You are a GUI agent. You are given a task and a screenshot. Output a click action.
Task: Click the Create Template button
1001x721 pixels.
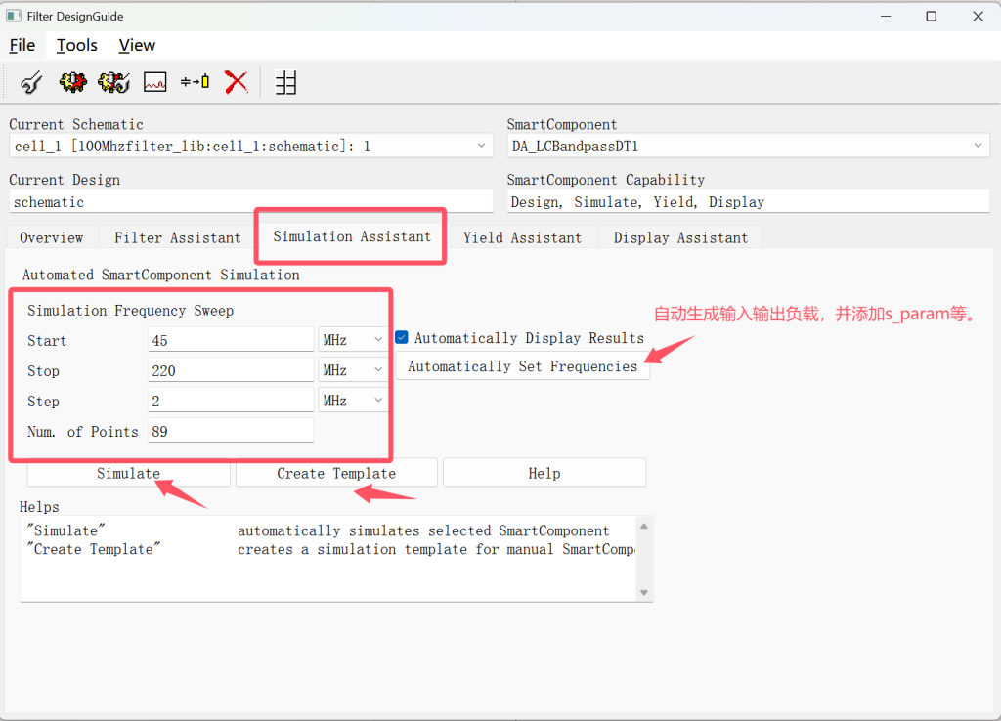pos(336,473)
